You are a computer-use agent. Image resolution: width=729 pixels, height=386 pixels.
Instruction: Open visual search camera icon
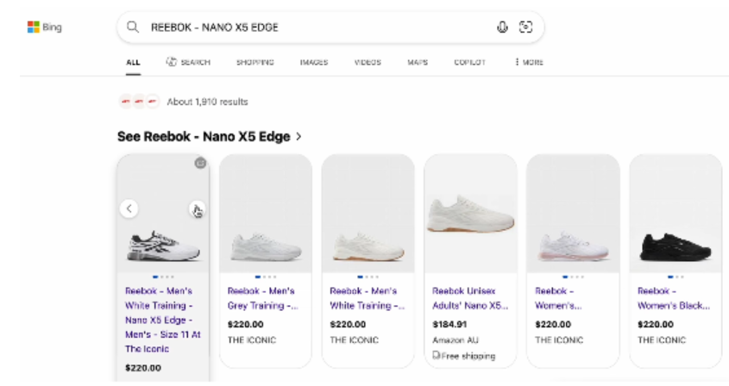525,27
